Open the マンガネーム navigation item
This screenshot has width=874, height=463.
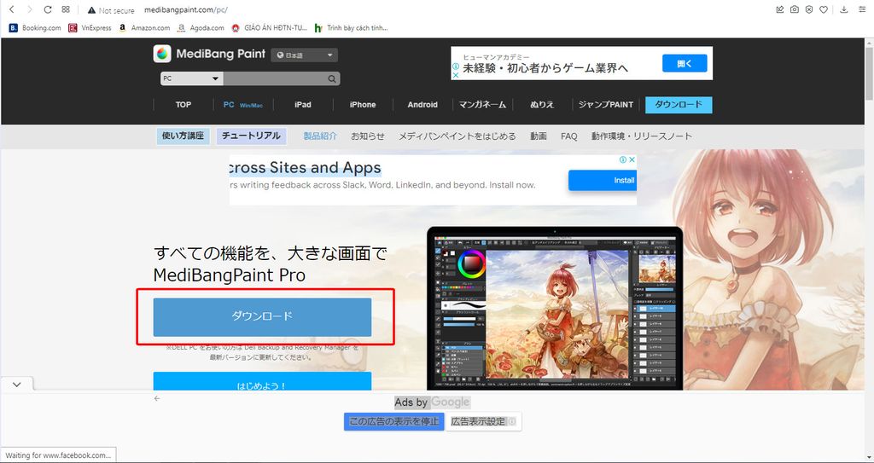482,105
